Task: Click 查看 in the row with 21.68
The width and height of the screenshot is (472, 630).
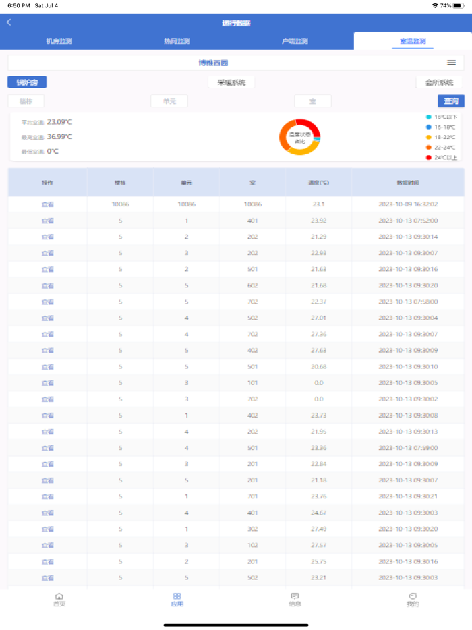Action: point(47,286)
